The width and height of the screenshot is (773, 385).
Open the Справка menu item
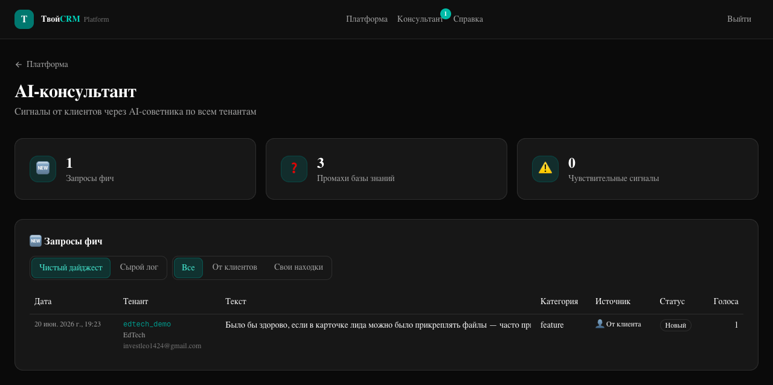coord(468,19)
